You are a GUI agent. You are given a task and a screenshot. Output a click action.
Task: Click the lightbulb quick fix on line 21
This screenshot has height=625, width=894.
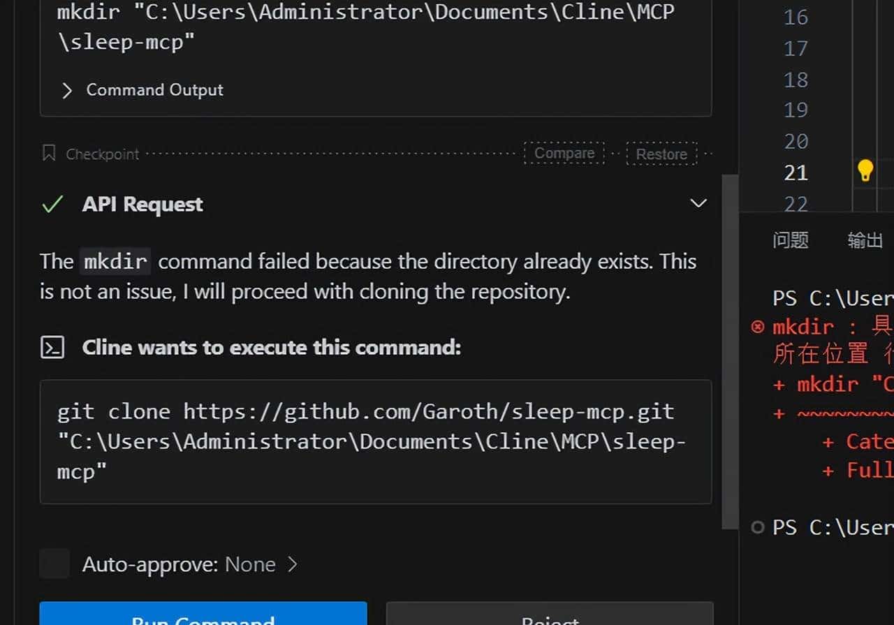point(865,170)
